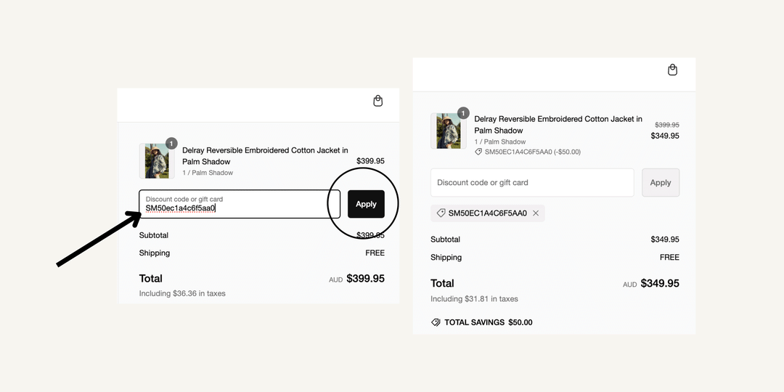
Task: Open the shopping bag icon above the discounted order
Action: [x=672, y=70]
